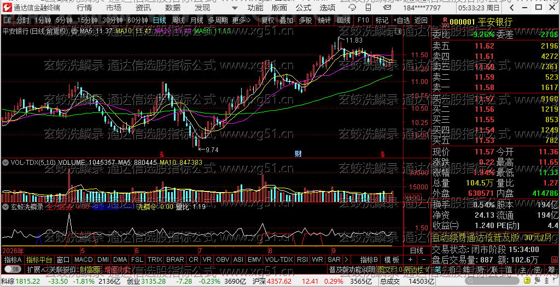Select the 30分钟 period
Image resolution: width=560 pixels, height=287 pixels.
tap(112, 20)
